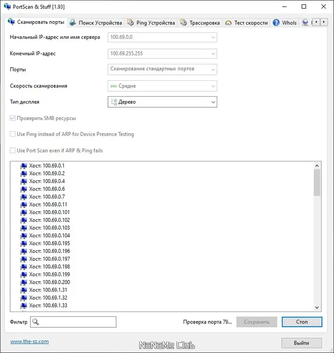Select the text Хост: 100.69.0.200

pos(49,282)
